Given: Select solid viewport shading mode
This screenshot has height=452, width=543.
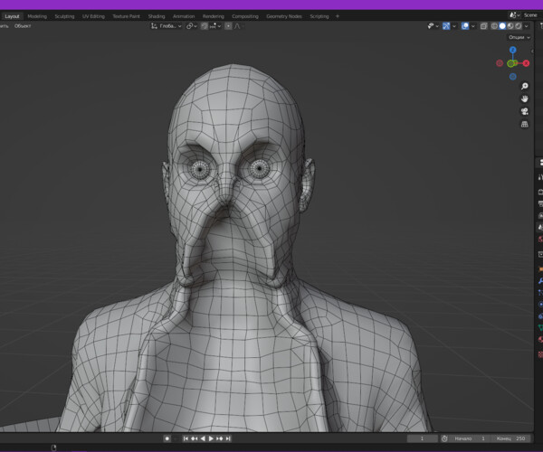Looking at the screenshot, I should (x=503, y=26).
